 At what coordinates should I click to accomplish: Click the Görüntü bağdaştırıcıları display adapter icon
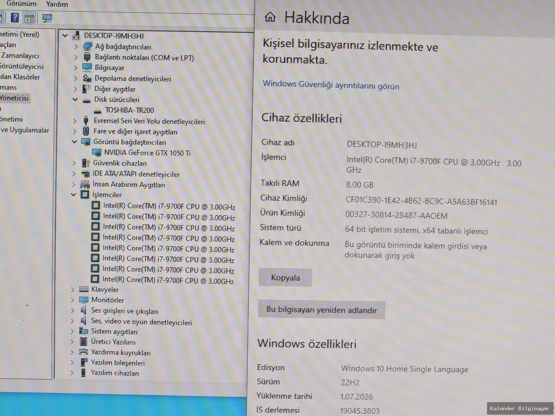point(86,142)
